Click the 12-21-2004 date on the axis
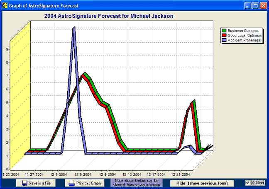Image resolution: width=269 pixels, height=189 pixels. (x=180, y=175)
